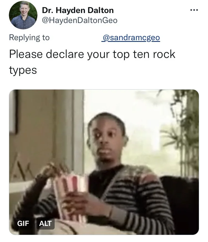The image size is (208, 242).
Task: Click Hayden Dalton's profile avatar
Action: [x=23, y=15]
